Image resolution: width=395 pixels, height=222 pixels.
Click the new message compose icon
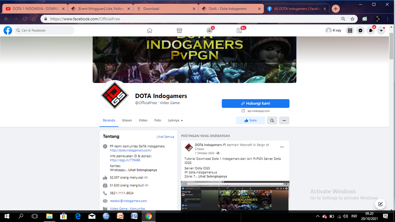click(x=380, y=204)
